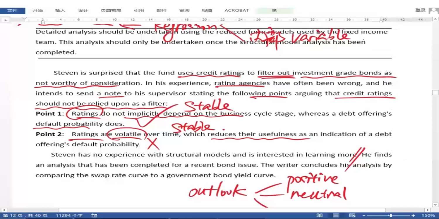Switch to Print Layout view icon
Viewport: 439px width, 219px height.
[x=336, y=215]
